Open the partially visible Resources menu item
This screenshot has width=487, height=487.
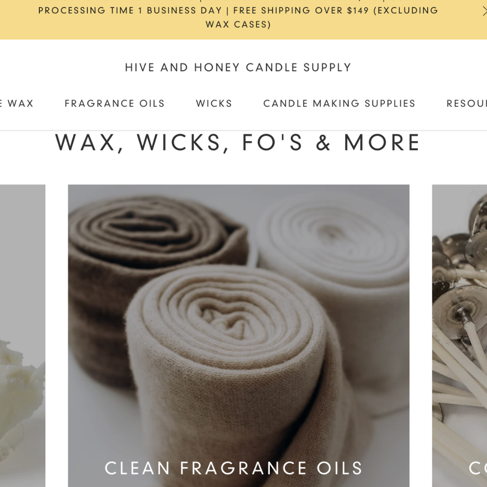[x=467, y=103]
